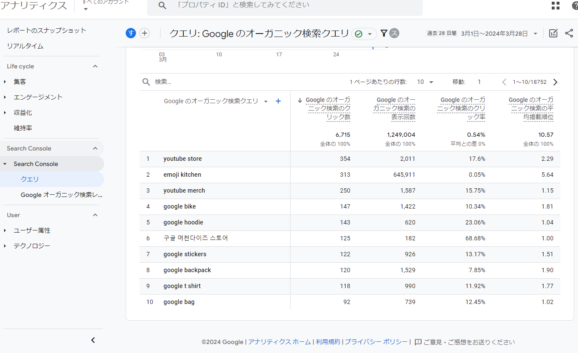Open the filter funnel icon
This screenshot has height=353, width=578.
(x=384, y=33)
